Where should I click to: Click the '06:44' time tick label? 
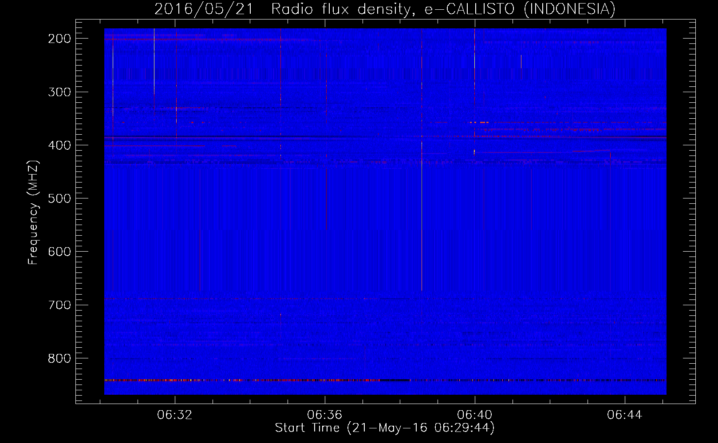(x=625, y=415)
